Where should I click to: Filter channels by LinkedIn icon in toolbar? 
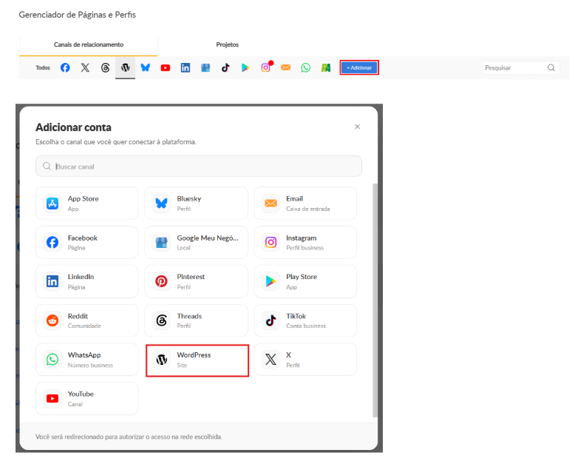(186, 67)
